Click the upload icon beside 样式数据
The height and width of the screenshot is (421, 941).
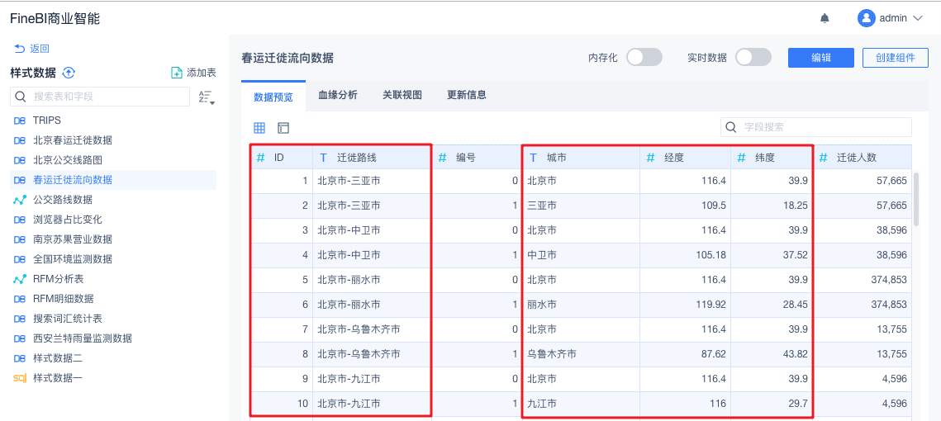(69, 73)
